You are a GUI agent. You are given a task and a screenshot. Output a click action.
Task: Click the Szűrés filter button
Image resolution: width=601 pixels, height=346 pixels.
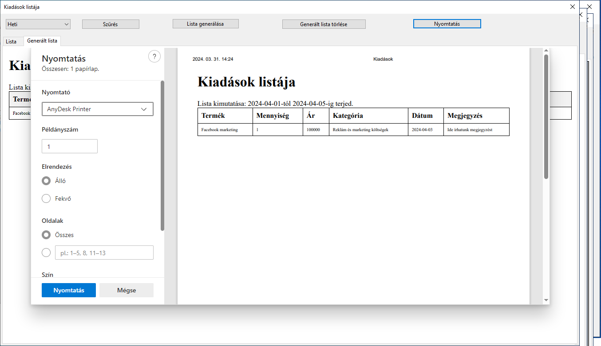(x=111, y=24)
